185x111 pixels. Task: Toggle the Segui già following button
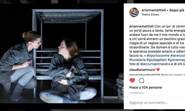177,10
